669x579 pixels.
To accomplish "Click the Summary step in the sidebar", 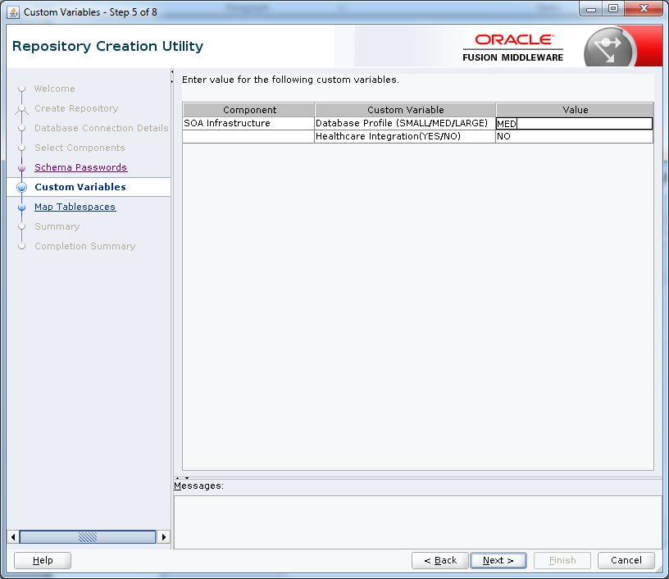I will 57,226.
